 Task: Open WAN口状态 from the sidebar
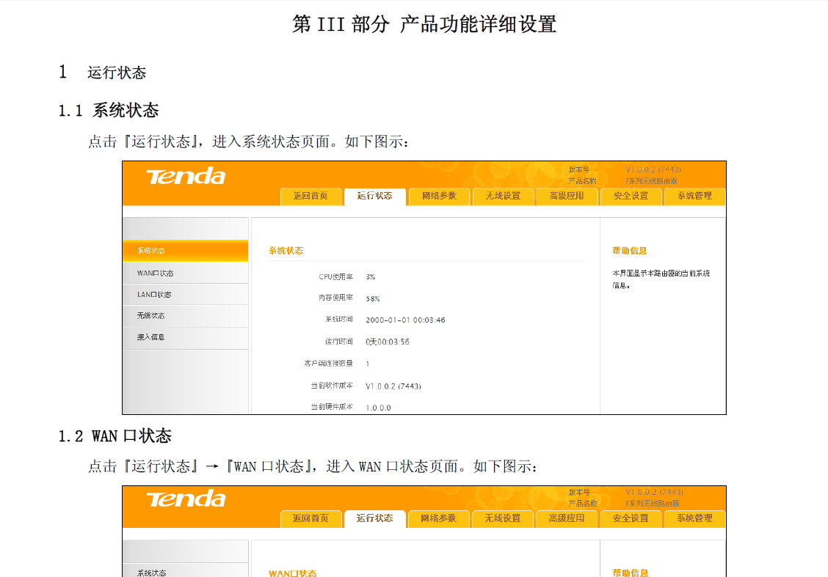pyautogui.click(x=154, y=272)
